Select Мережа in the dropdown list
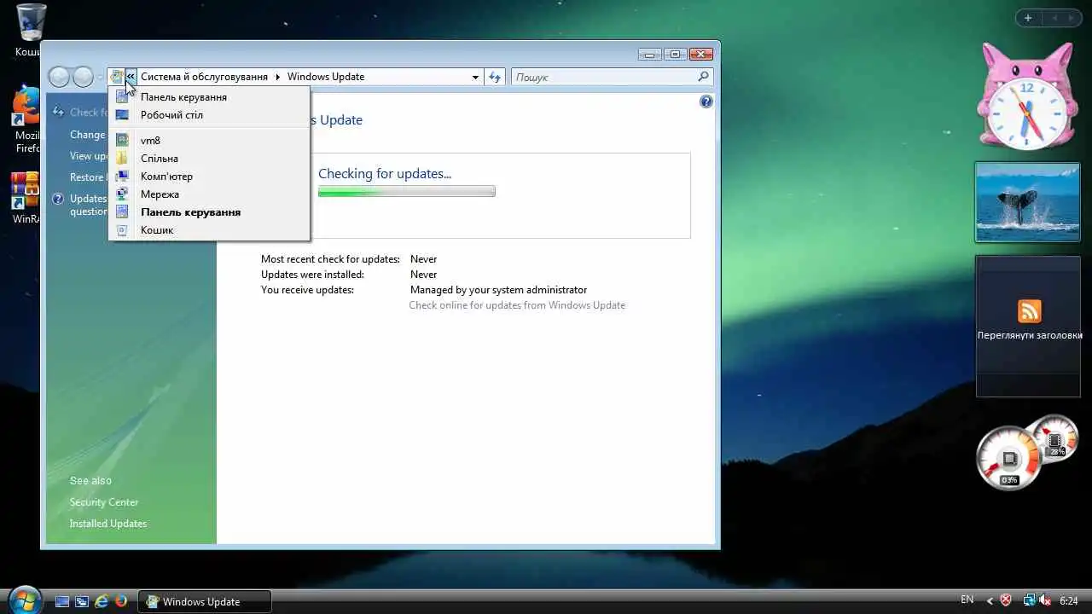This screenshot has width=1092, height=614. tap(209, 194)
